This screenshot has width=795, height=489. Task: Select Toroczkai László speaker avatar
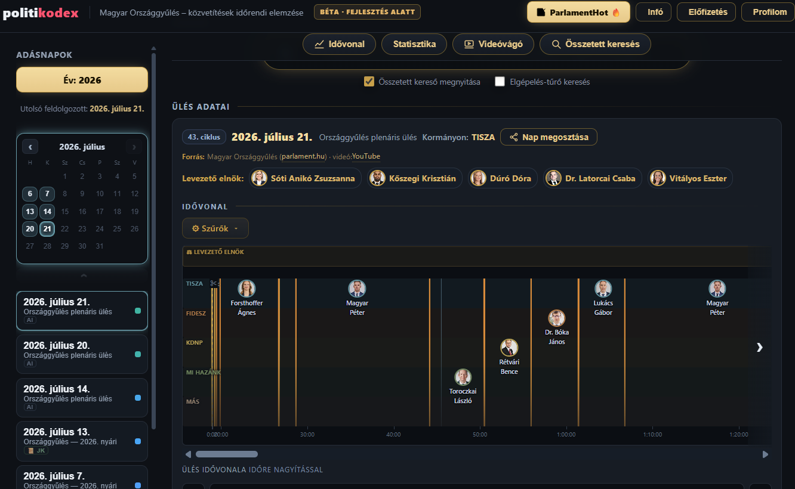[x=463, y=377]
